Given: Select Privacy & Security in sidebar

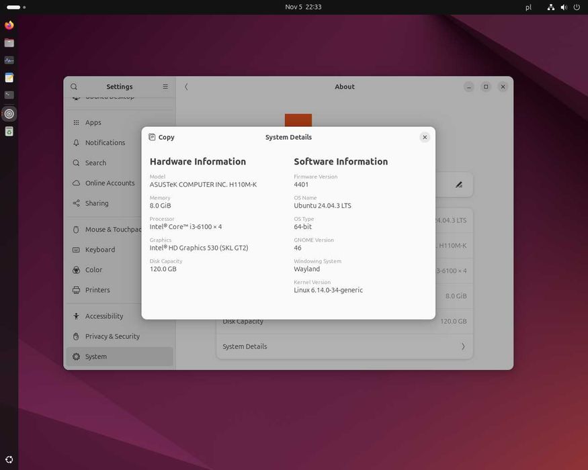Looking at the screenshot, I should (112, 336).
